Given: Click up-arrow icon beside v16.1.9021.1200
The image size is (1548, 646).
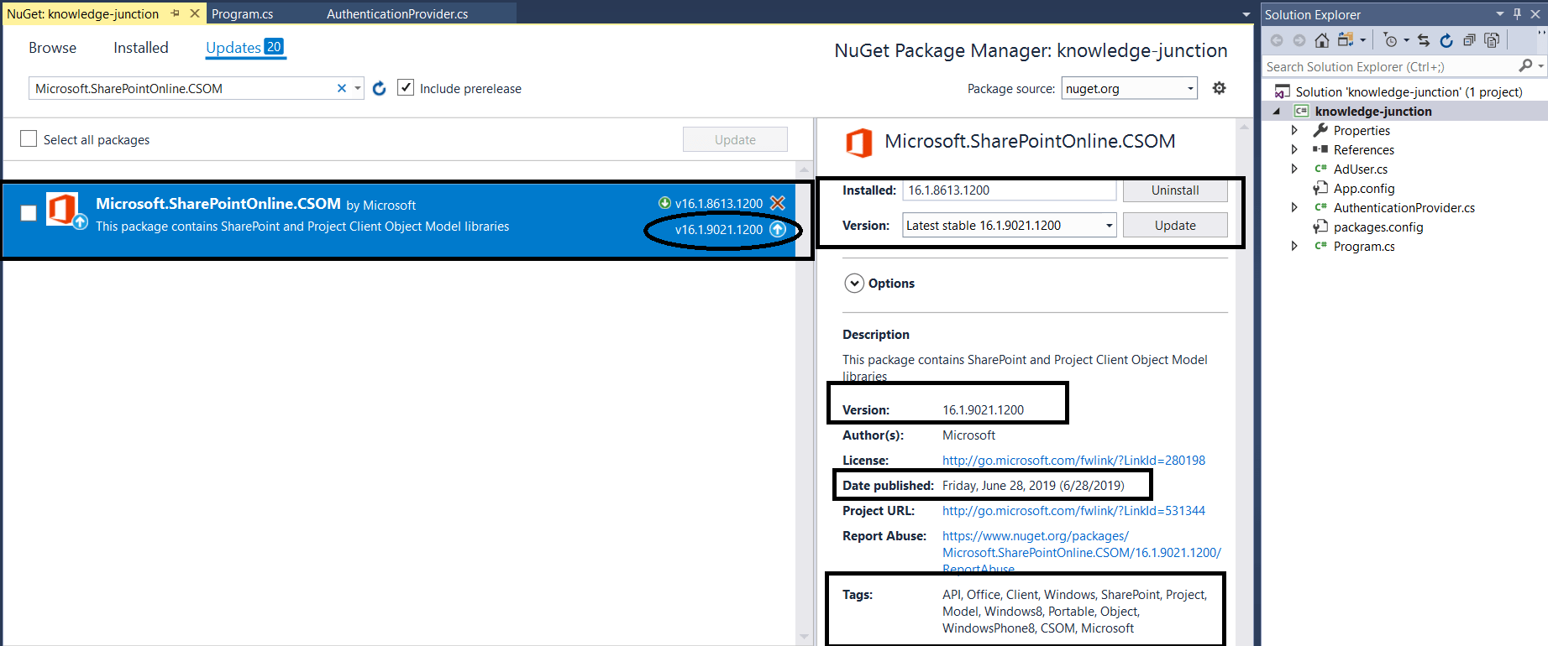Looking at the screenshot, I should click(778, 229).
